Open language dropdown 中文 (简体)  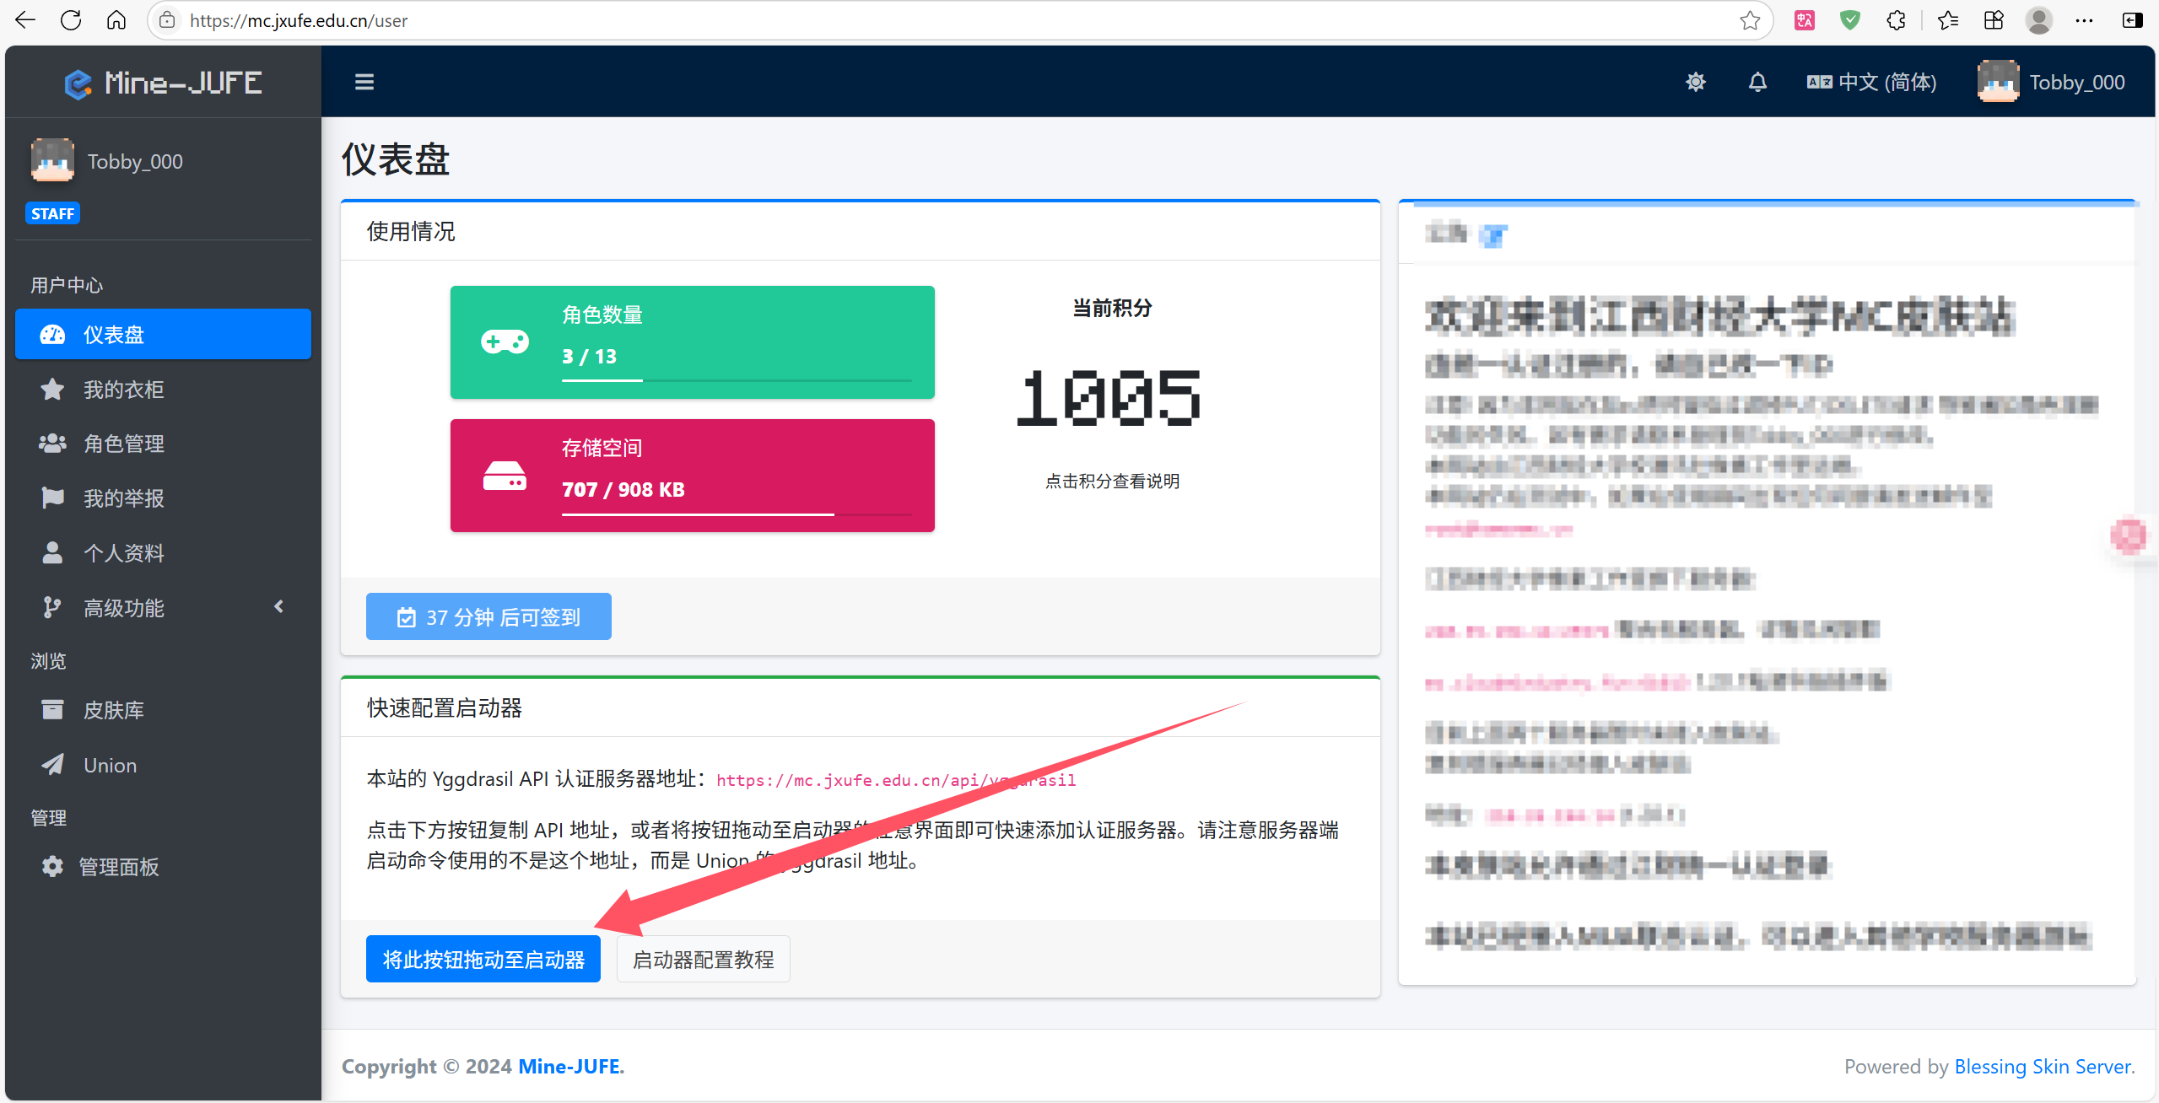coord(1871,82)
